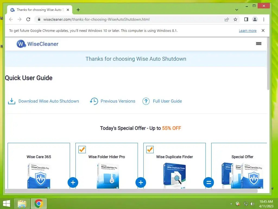Uncheck the Wise Duplicate Finder checkbox
The width and height of the screenshot is (278, 209).
(150, 150)
